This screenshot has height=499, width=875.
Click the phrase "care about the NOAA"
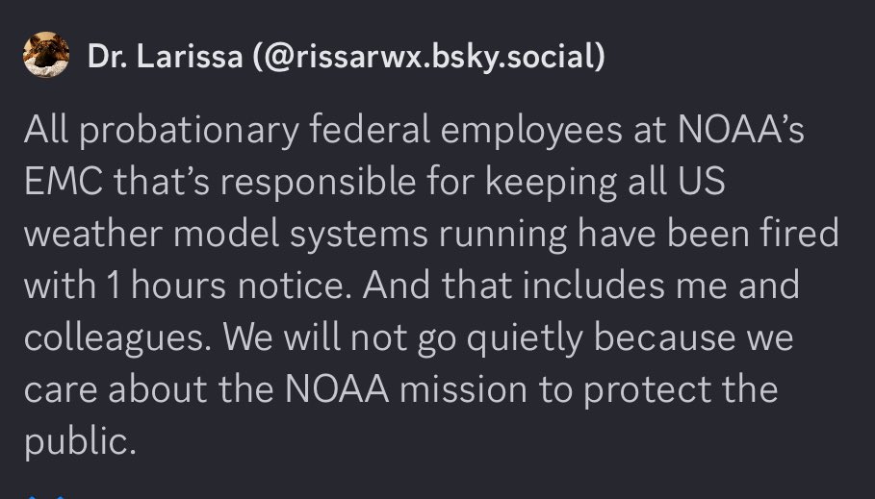point(206,388)
